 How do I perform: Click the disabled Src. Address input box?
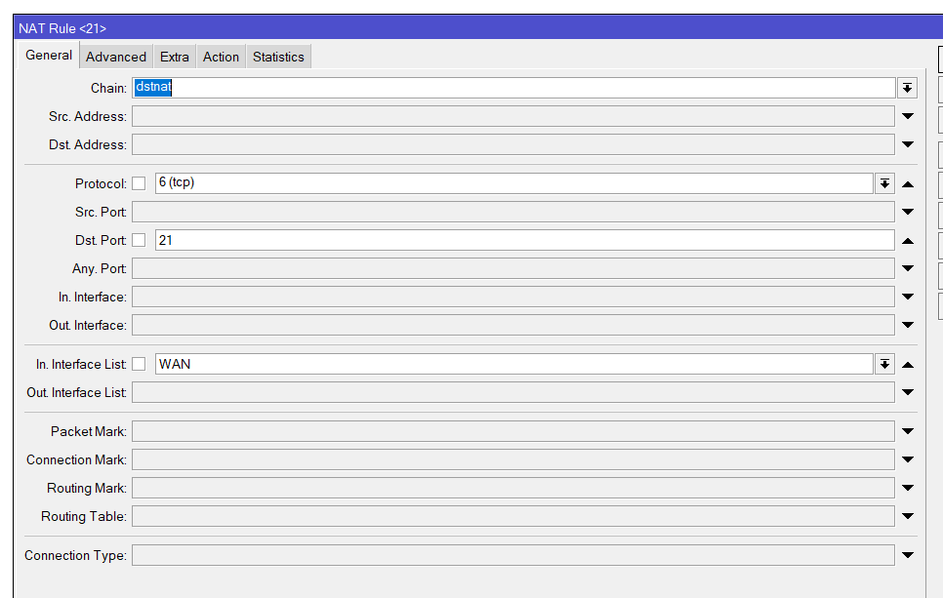(x=513, y=116)
